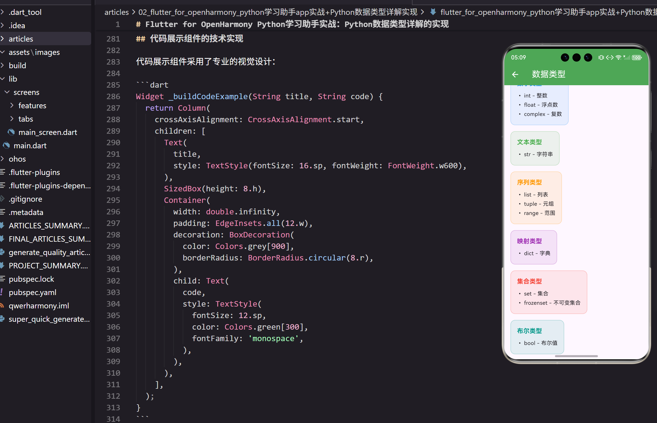Click the Dart icon beside main_screen.dart
This screenshot has height=423, width=657.
point(11,132)
